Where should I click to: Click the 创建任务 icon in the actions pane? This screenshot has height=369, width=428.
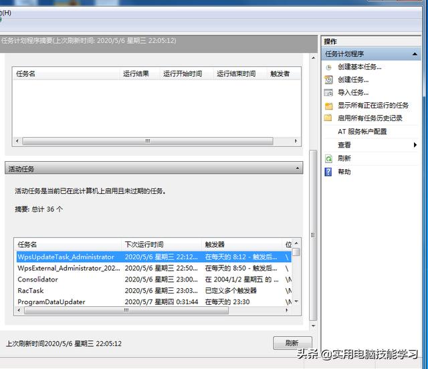[x=328, y=80]
